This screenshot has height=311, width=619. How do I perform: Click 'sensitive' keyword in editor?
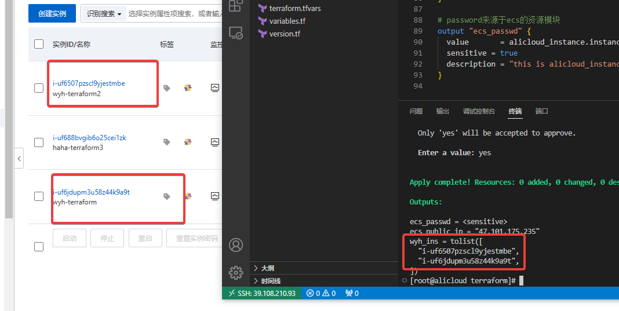[466, 53]
